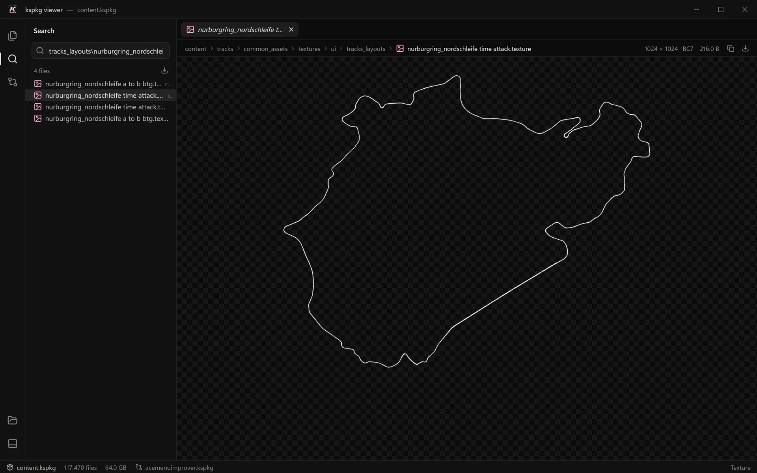Click 'content.kspkg' in status bar
This screenshot has height=473, width=757.
click(36, 467)
